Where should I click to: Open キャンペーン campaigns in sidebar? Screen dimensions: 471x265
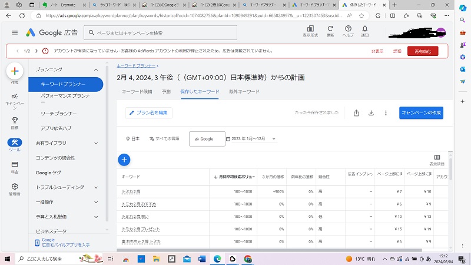click(15, 101)
